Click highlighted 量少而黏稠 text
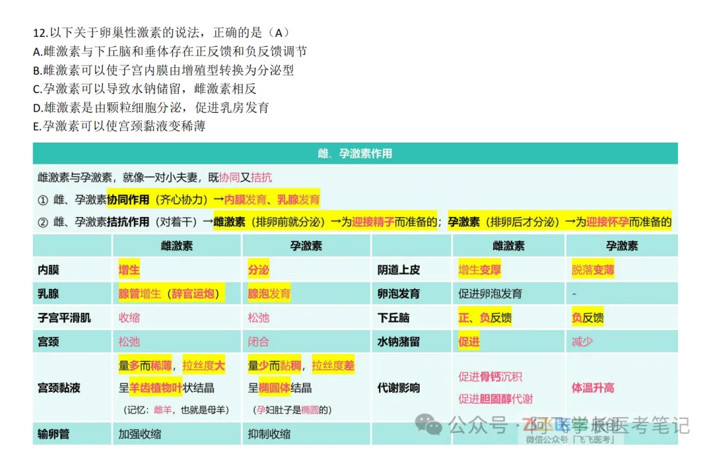Image resolution: width=713 pixels, height=454 pixels. (274, 366)
